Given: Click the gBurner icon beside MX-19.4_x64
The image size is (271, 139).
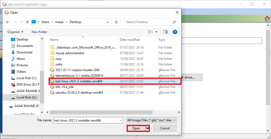Looking at the screenshot, I should pyautogui.click(x=52, y=87).
